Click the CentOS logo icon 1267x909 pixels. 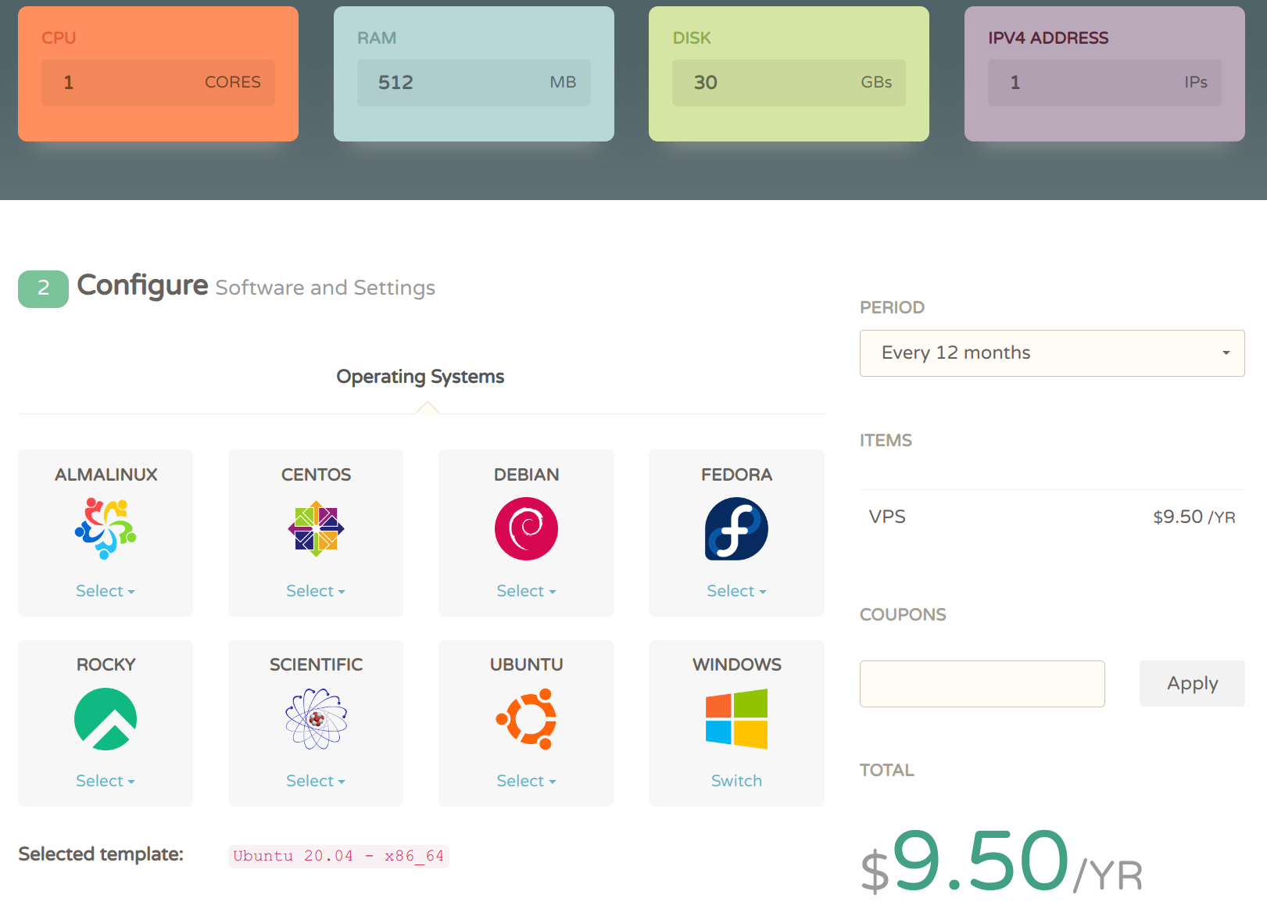pyautogui.click(x=316, y=529)
